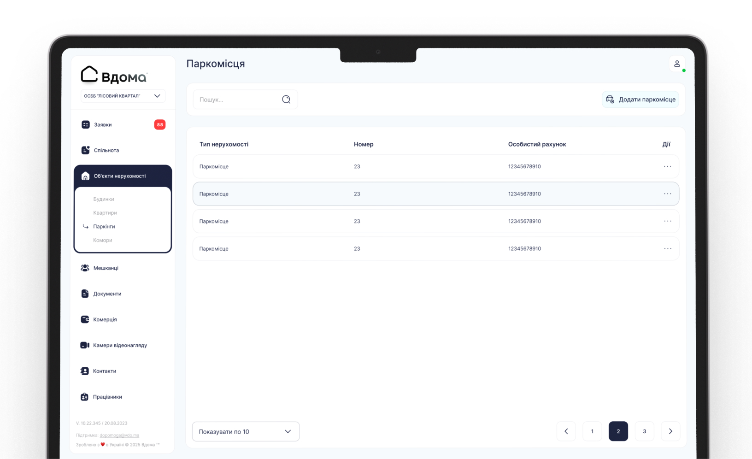Click the Документи file icon
The image size is (752, 459).
click(x=85, y=294)
